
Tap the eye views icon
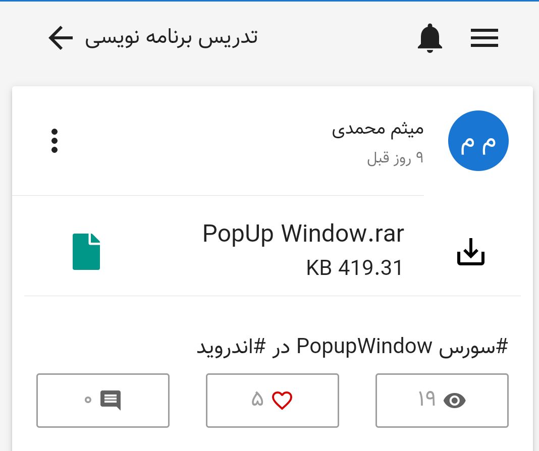(x=454, y=401)
